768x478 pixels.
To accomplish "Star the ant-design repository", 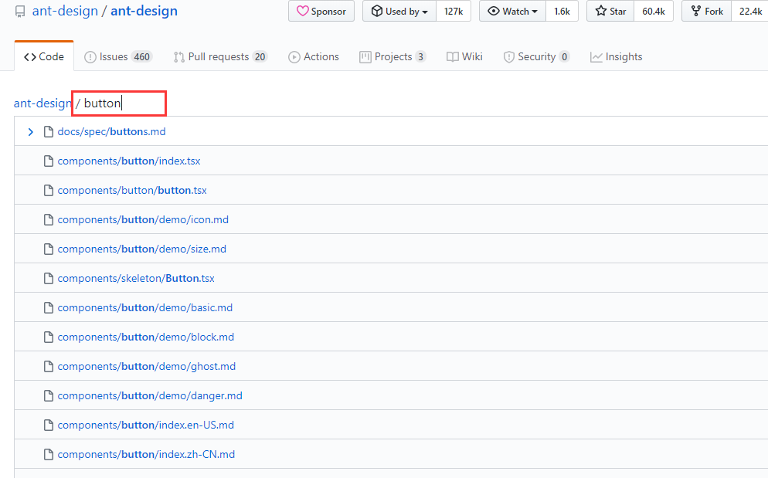I will click(x=610, y=12).
